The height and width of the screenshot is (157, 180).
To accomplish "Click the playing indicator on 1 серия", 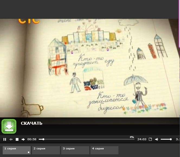I will coord(29,152).
